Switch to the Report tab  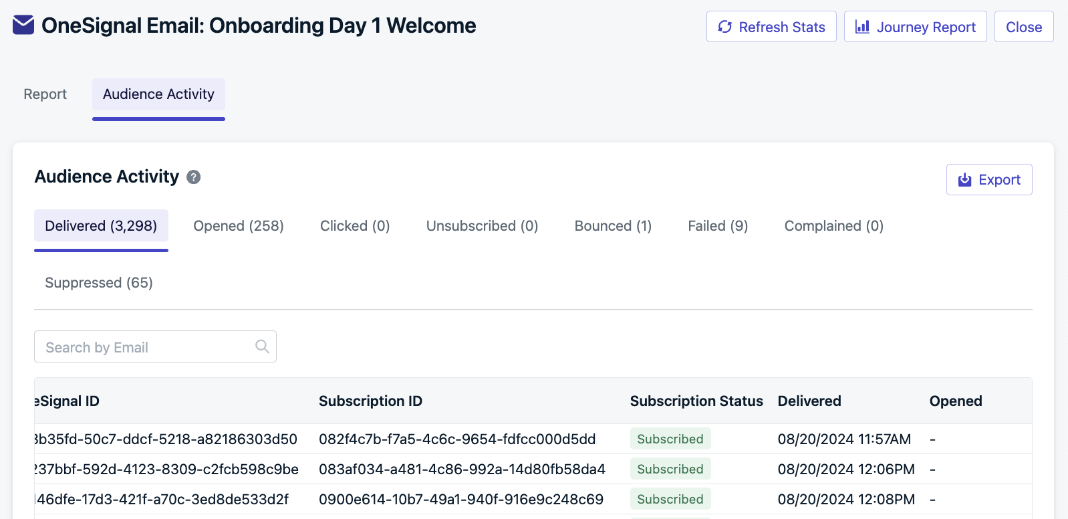click(x=45, y=94)
